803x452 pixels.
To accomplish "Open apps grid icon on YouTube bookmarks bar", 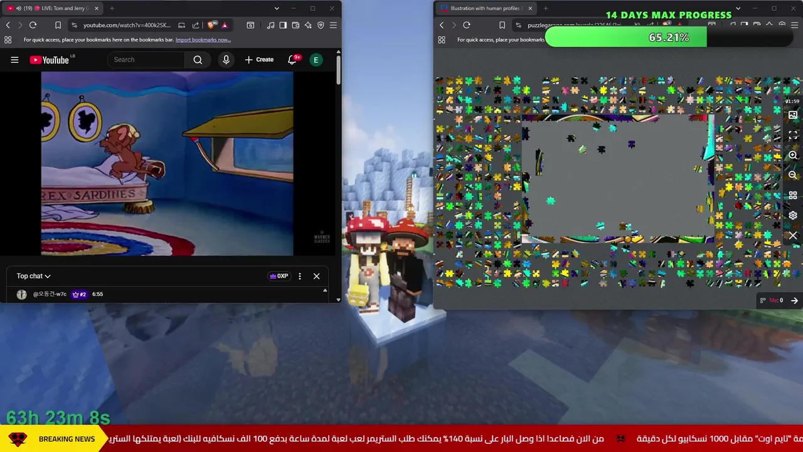I will (8, 40).
